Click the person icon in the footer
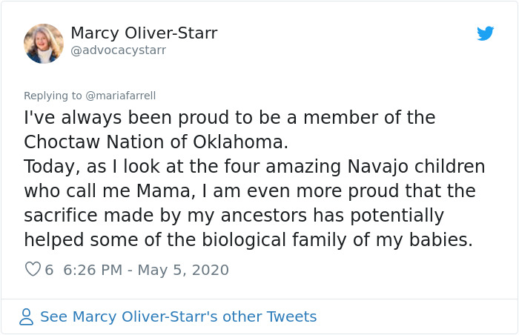The image size is (519, 335). (x=27, y=317)
